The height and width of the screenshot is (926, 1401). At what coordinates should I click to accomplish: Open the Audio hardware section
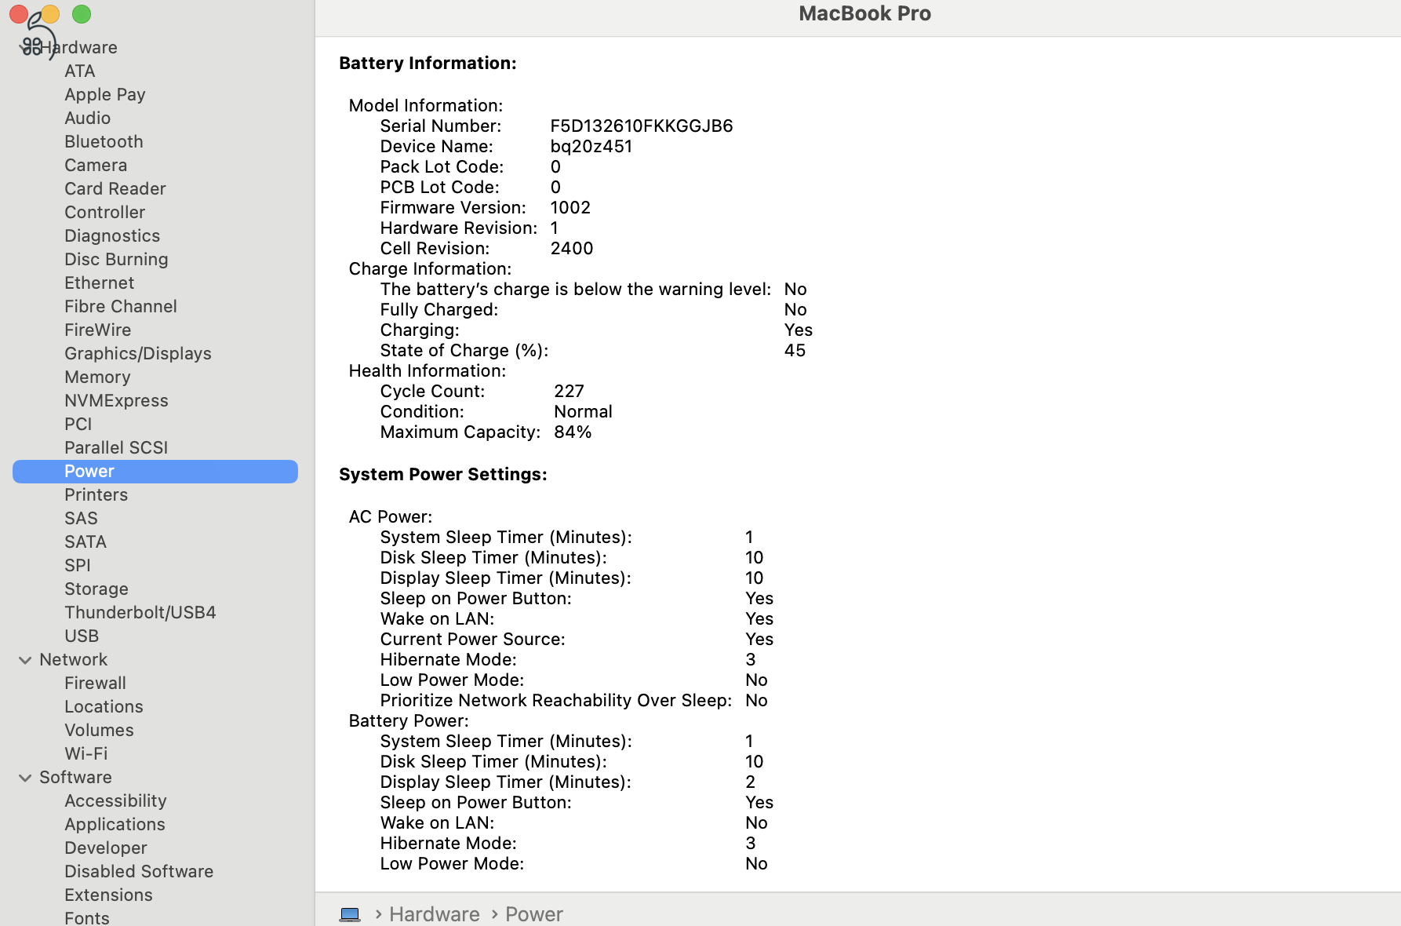pyautogui.click(x=88, y=118)
